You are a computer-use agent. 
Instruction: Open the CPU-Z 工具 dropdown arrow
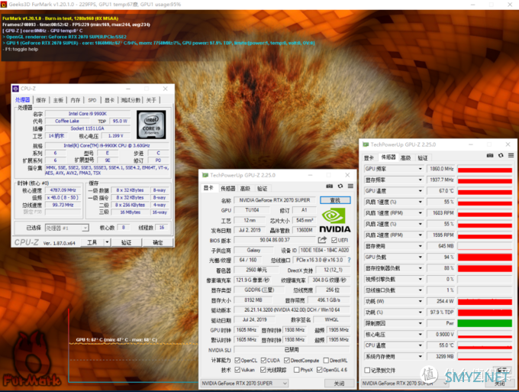(107, 242)
